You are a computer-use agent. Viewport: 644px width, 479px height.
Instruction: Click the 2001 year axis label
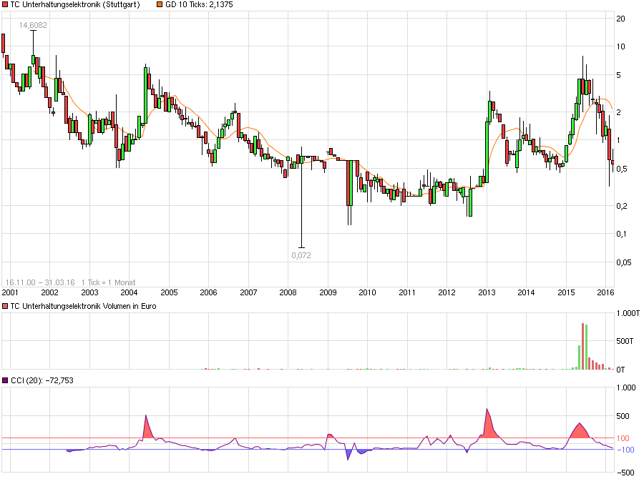click(x=10, y=292)
